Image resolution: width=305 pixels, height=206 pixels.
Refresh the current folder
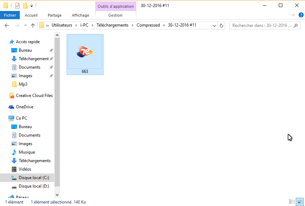(221, 26)
